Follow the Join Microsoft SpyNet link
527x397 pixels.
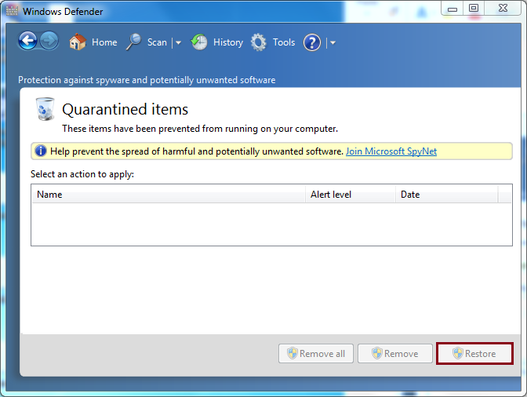coord(391,151)
